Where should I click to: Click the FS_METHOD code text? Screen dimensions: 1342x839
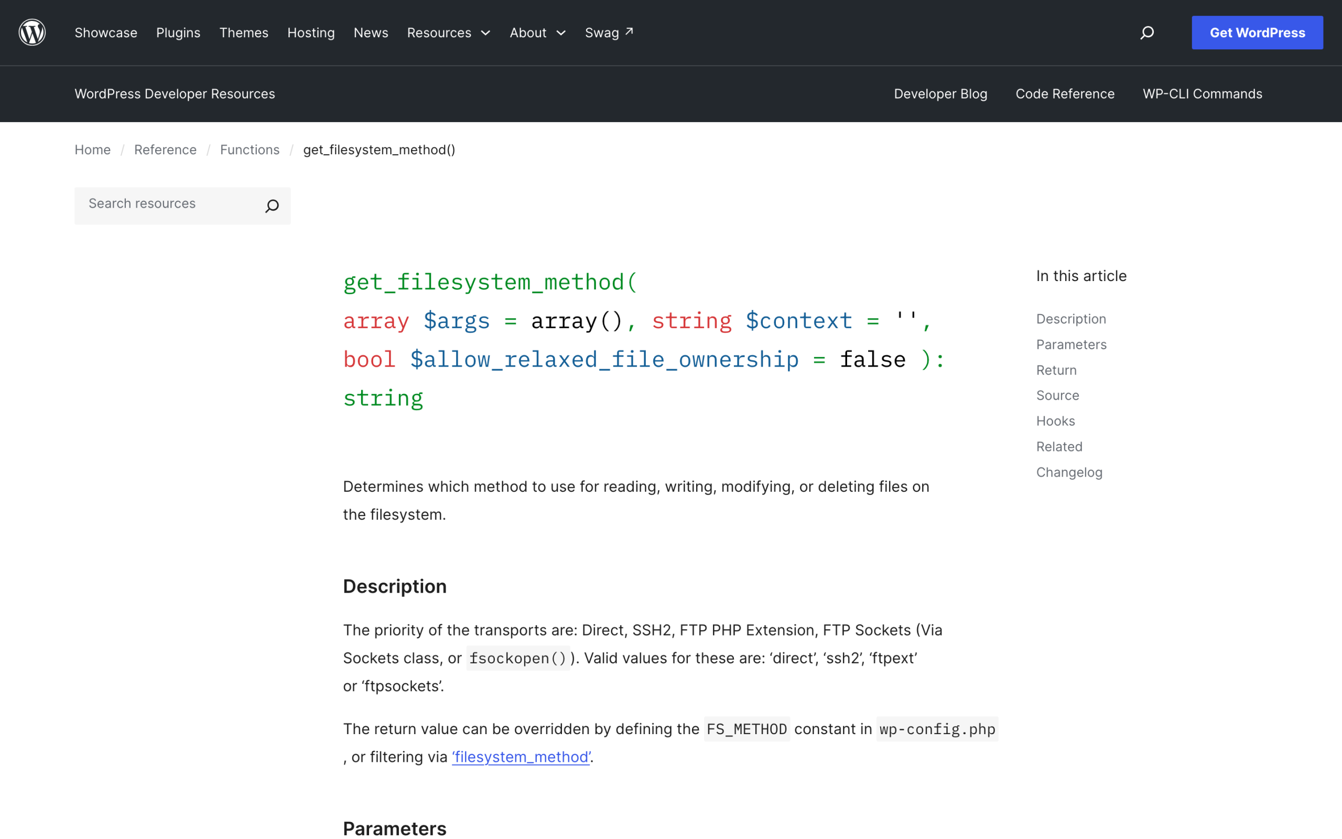click(x=746, y=729)
